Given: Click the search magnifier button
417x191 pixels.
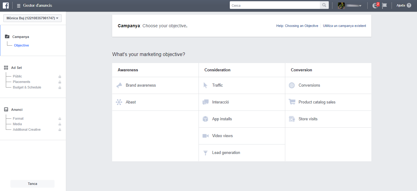Looking at the screenshot, I should [x=324, y=6].
